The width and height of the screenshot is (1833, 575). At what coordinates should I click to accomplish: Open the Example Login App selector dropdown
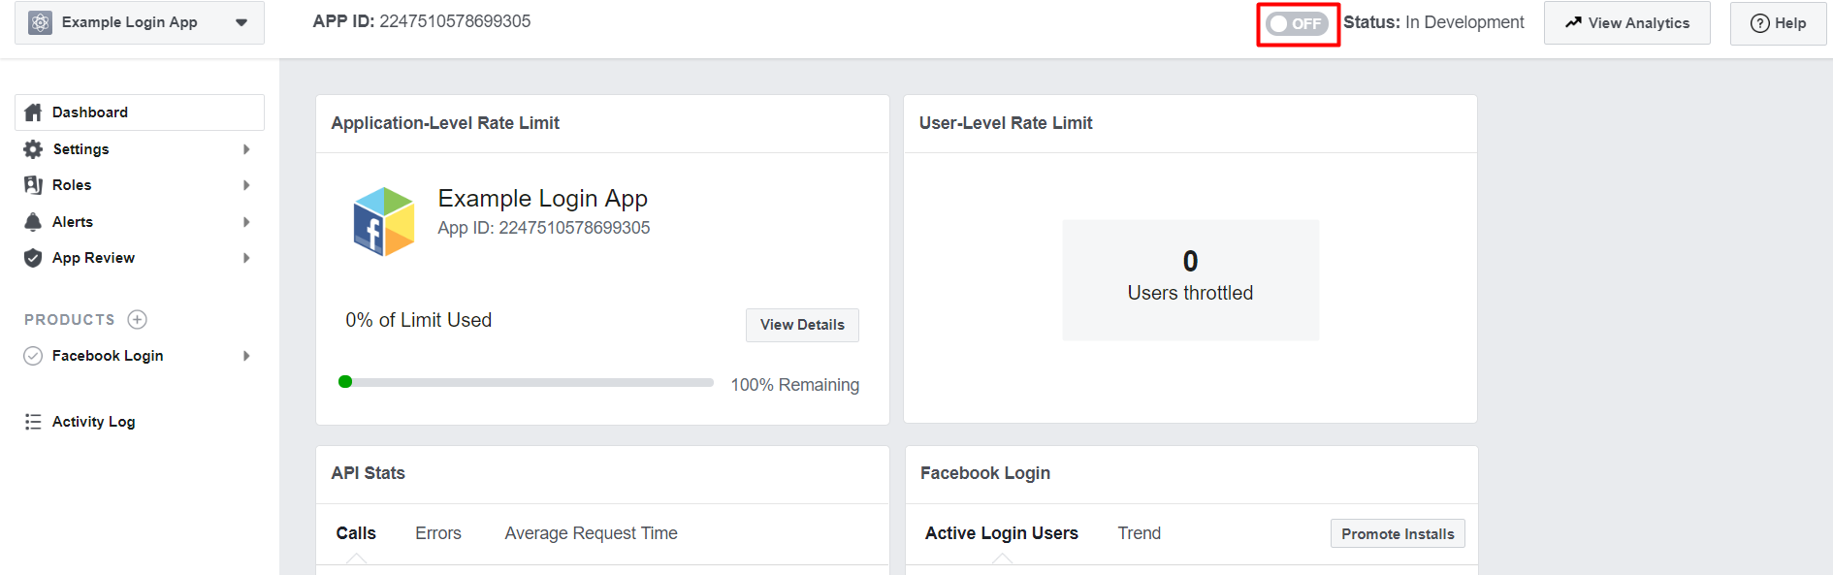140,22
